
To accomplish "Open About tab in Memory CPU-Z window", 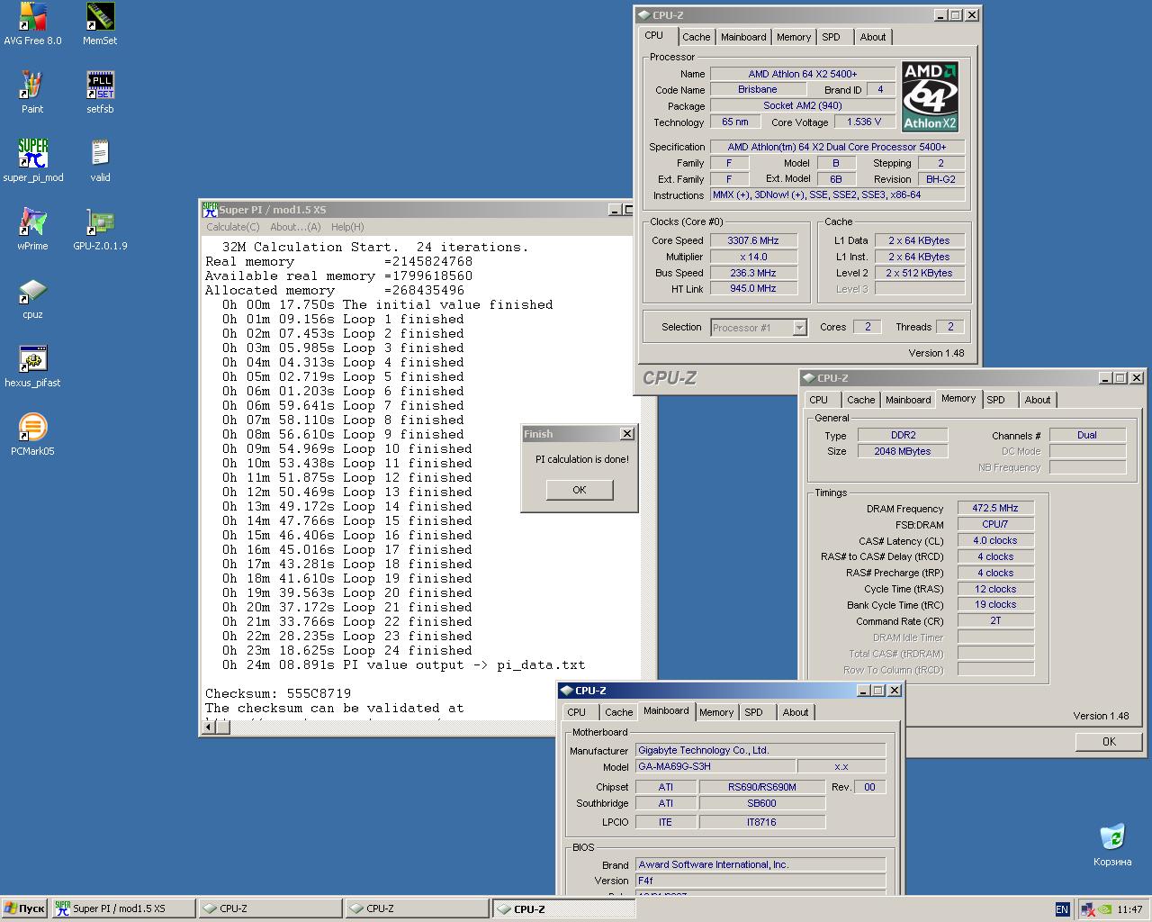I will 1037,400.
